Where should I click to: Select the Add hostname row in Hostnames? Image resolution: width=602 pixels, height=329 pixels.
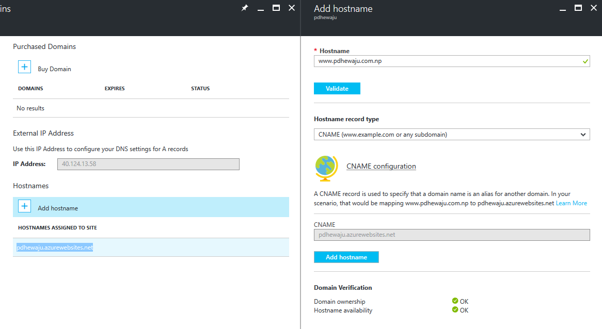click(x=151, y=207)
